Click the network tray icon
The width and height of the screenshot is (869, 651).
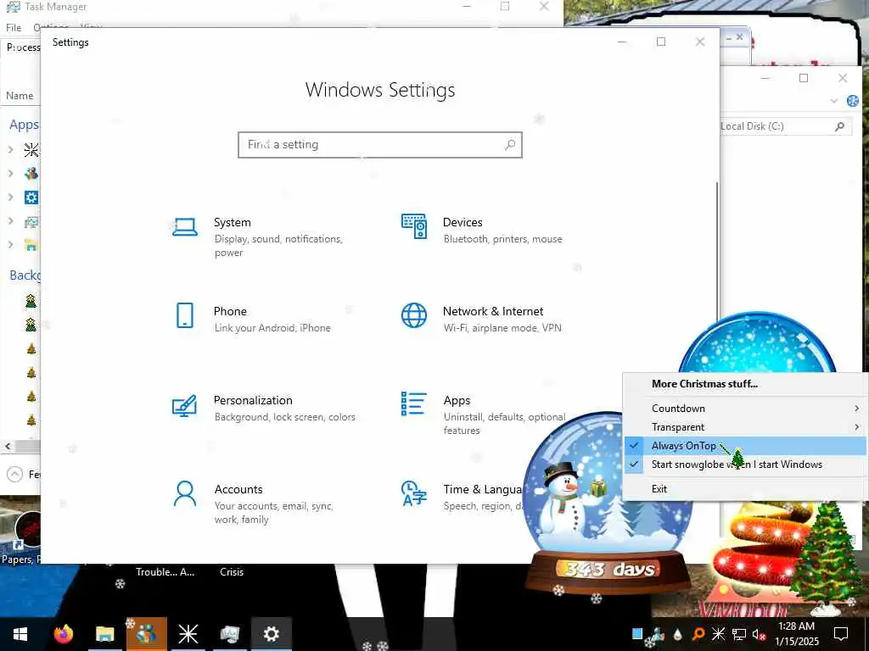pos(739,634)
